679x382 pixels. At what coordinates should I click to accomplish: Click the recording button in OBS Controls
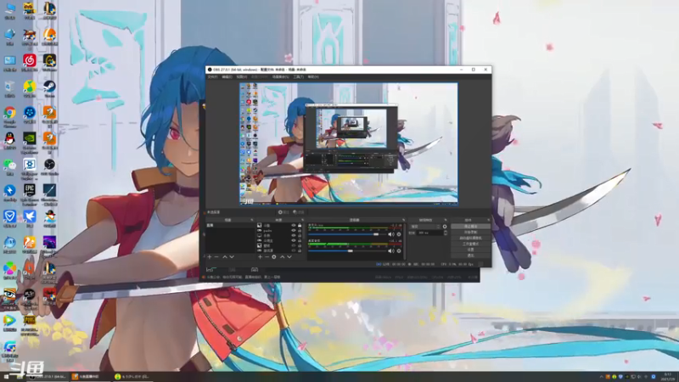click(470, 232)
